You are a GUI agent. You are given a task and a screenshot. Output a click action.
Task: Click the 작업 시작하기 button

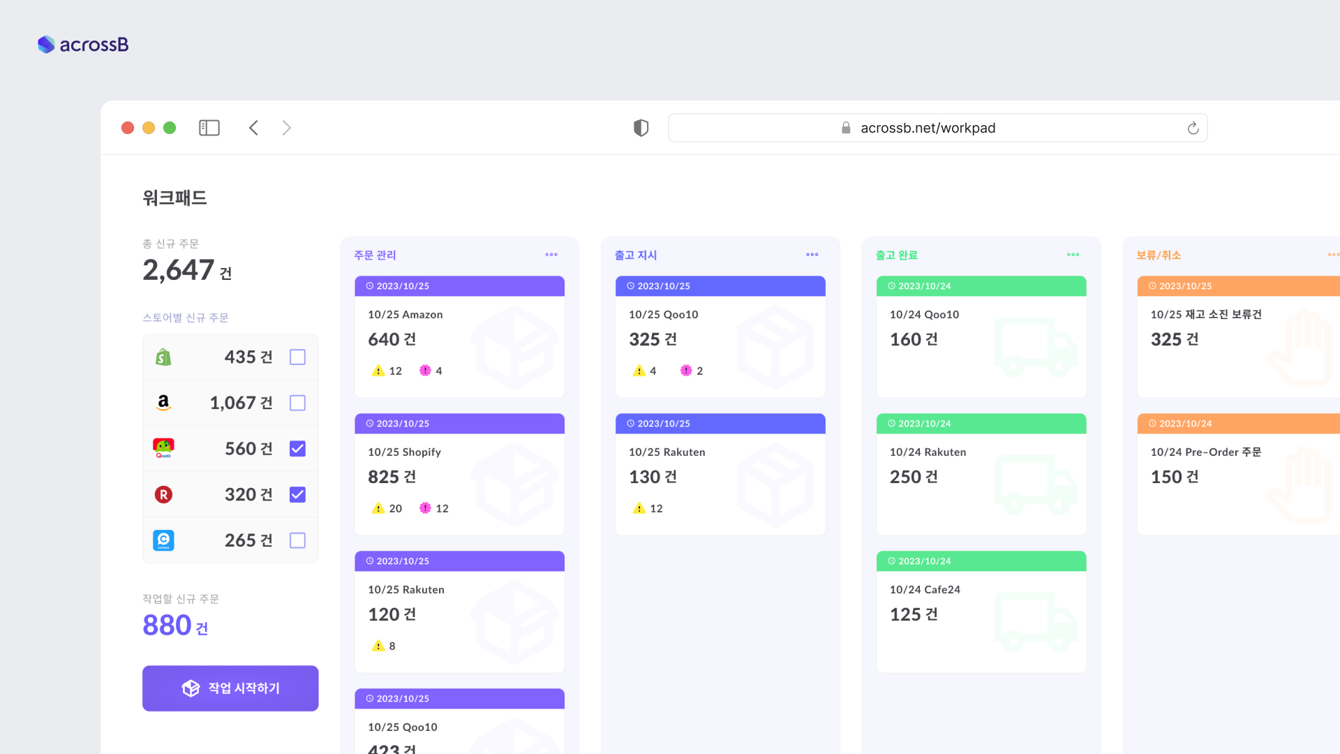[x=230, y=688]
